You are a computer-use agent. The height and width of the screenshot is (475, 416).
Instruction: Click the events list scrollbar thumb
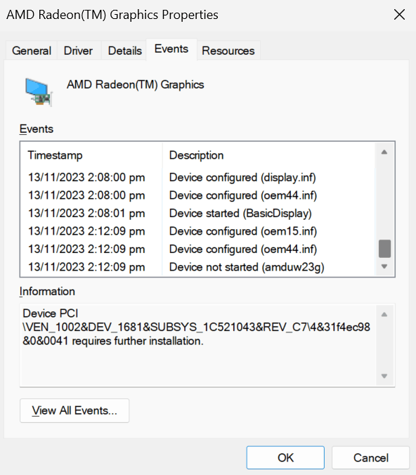[384, 249]
